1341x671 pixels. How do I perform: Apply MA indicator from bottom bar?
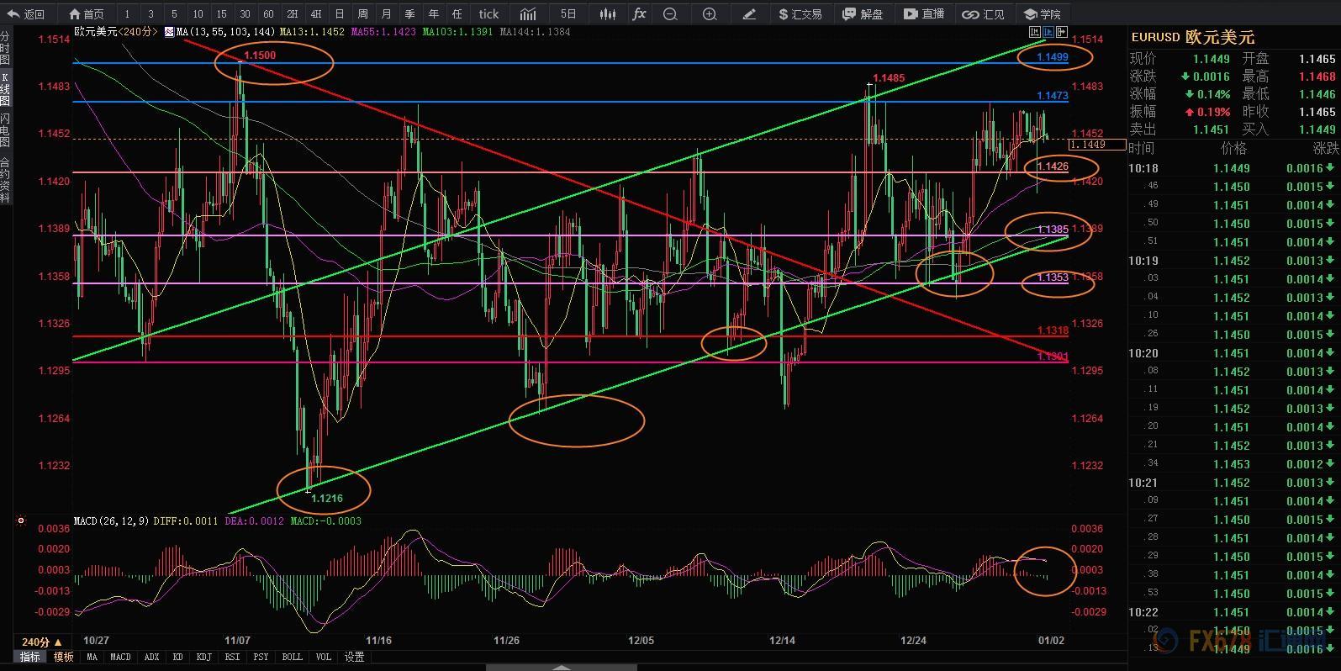(x=92, y=657)
